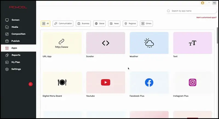Click the Text app name label

[x=175, y=56]
